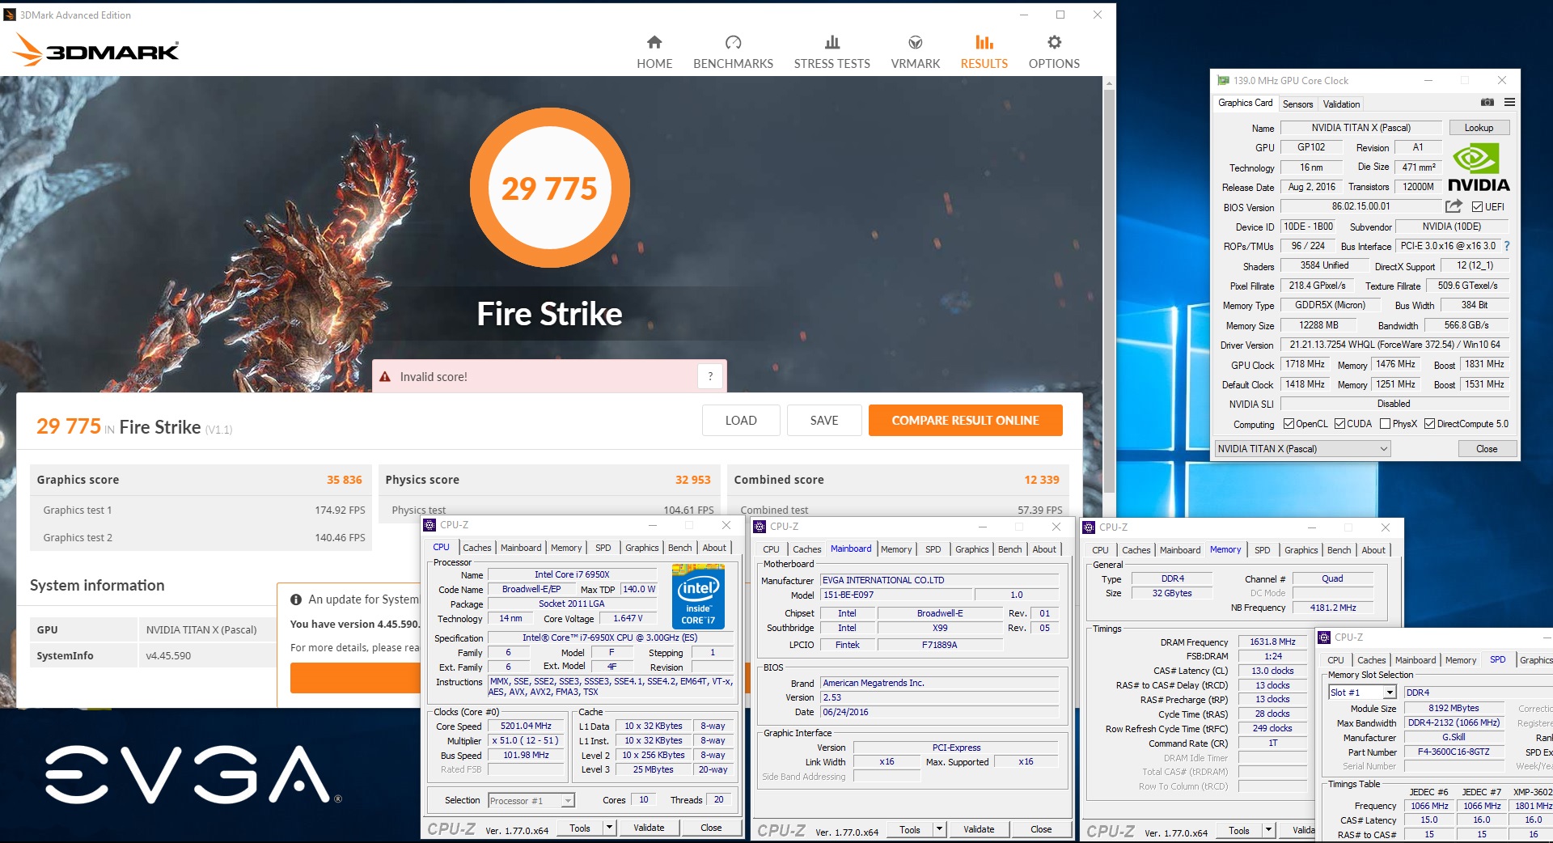Switch to the Sensors tab in GPU-Z
The image size is (1553, 843).
pos(1297,104)
